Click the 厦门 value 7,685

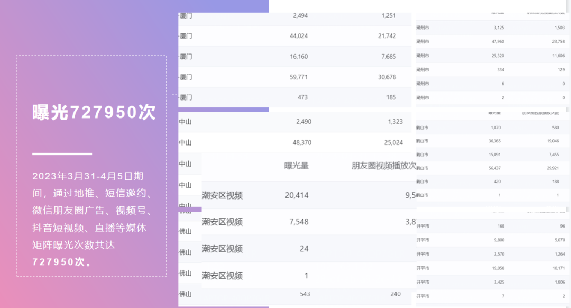click(x=389, y=57)
